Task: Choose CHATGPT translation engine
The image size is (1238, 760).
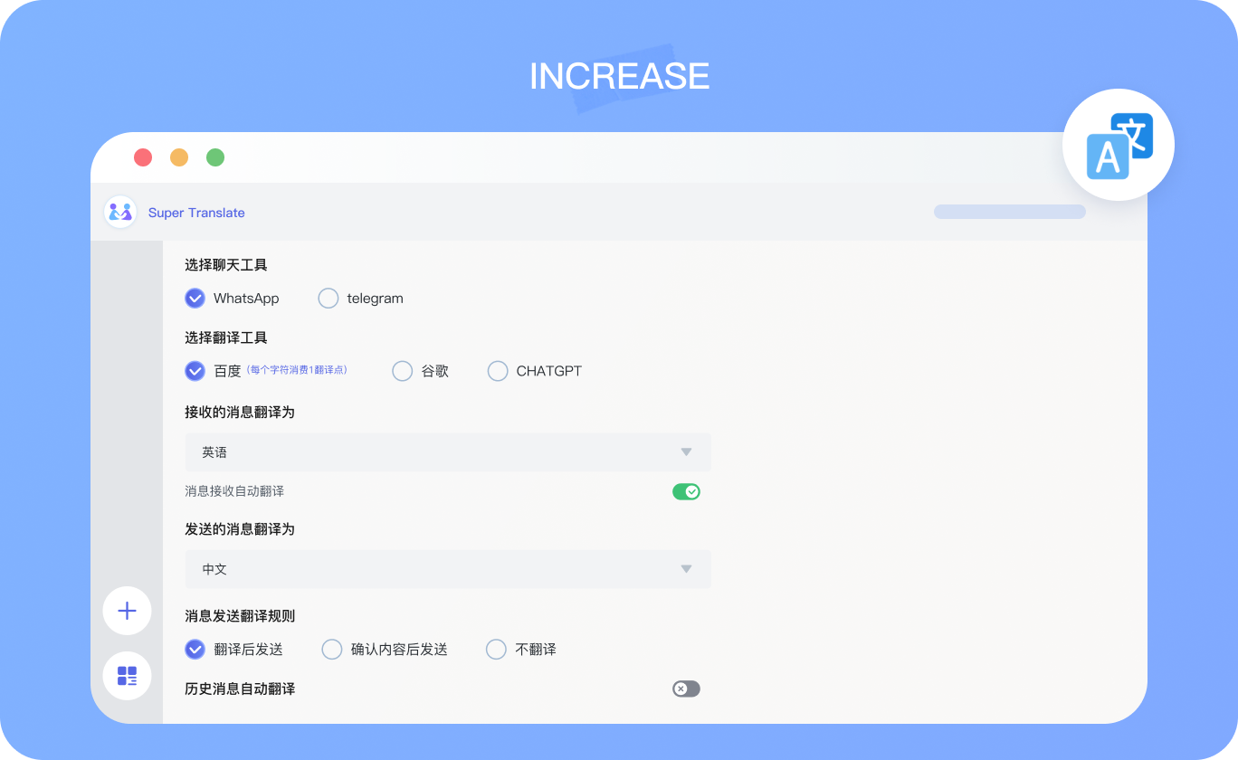Action: 498,371
